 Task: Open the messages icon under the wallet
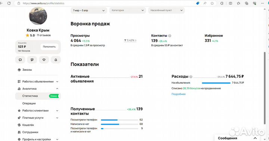click(20, 60)
